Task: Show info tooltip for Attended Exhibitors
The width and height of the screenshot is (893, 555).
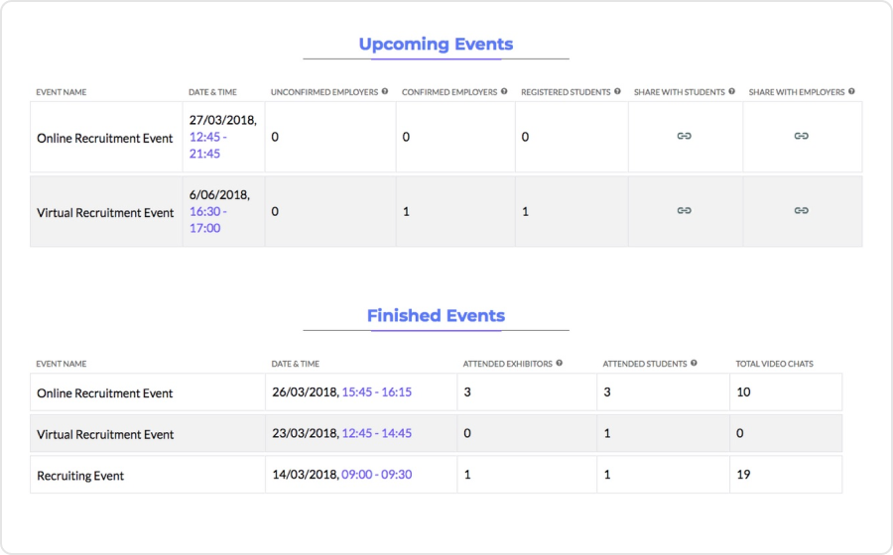Action: tap(560, 363)
